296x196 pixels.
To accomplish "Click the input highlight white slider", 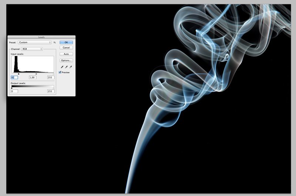I will tap(54, 74).
